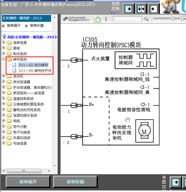186x192 pixels.
Task: Click the 自动变速器 folder icon
Action: [x=9, y=82]
